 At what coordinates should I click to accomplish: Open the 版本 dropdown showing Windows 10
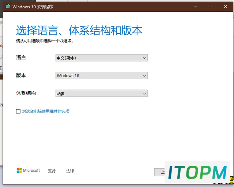pyautogui.click(x=102, y=76)
